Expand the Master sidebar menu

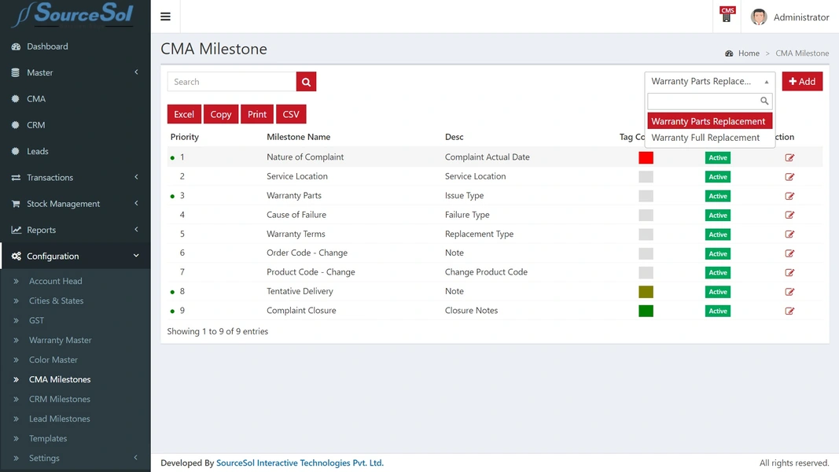pos(75,72)
